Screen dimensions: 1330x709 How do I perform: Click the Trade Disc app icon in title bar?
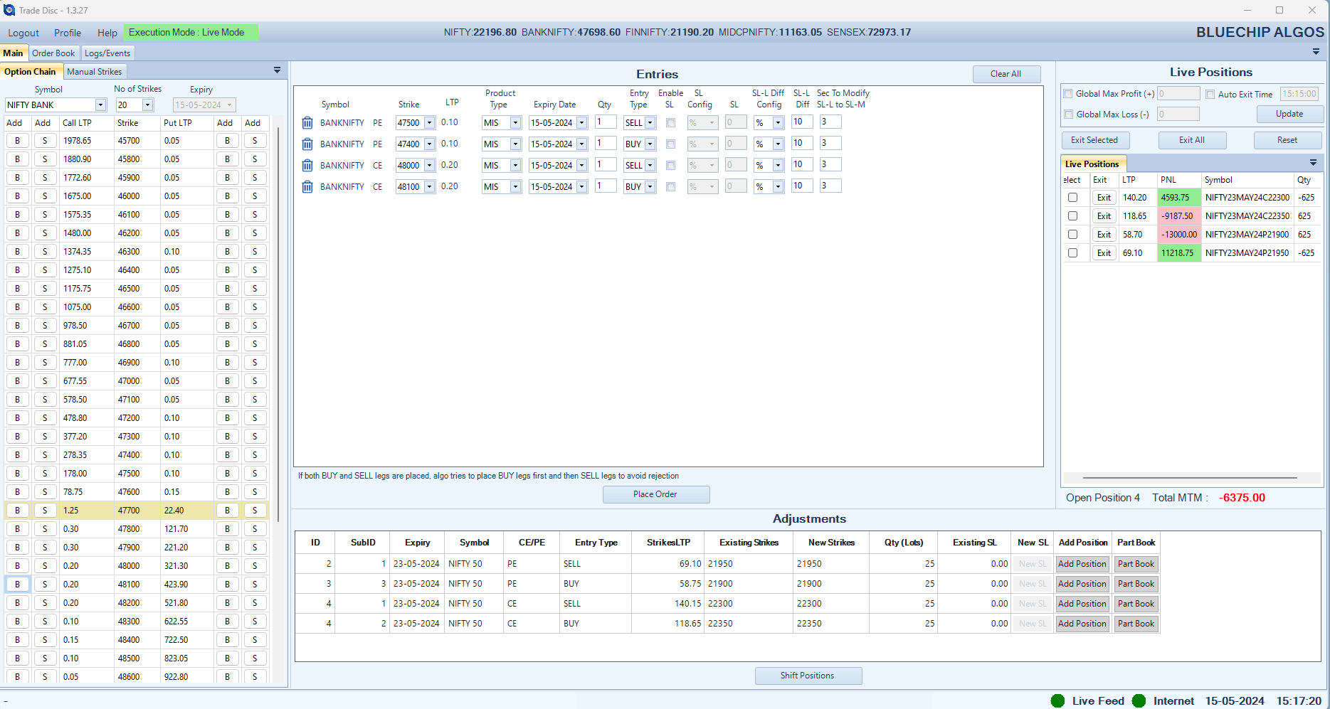[9, 10]
